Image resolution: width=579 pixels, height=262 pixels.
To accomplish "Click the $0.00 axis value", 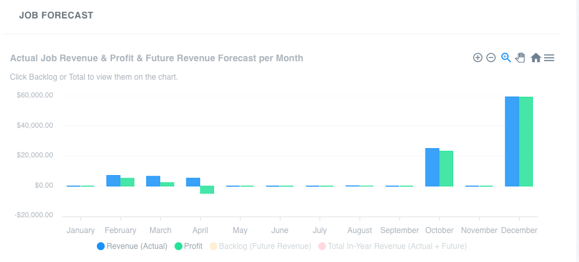I will (x=44, y=185).
